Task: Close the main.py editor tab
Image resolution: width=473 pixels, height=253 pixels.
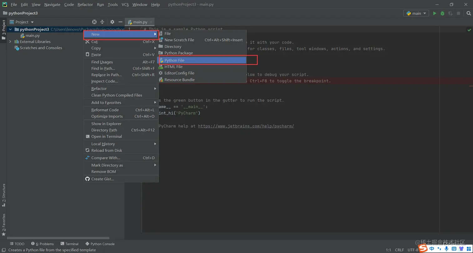Action: tap(151, 22)
